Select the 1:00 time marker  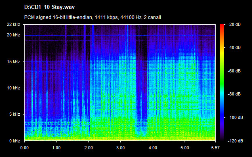click(x=56, y=148)
